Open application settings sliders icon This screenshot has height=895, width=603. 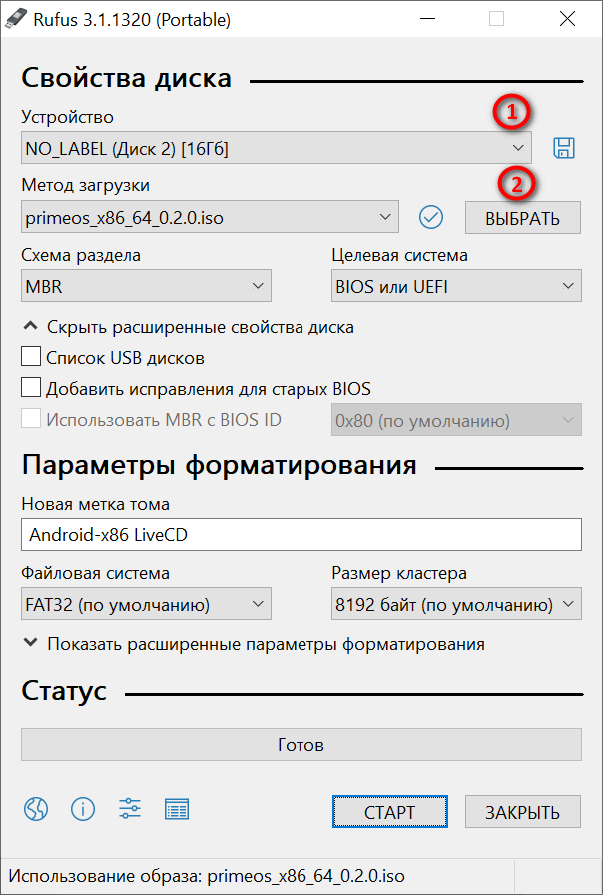click(x=130, y=809)
